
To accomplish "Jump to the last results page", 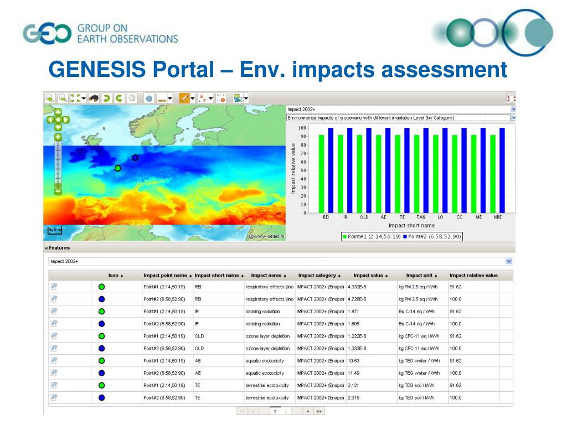I will click(319, 411).
